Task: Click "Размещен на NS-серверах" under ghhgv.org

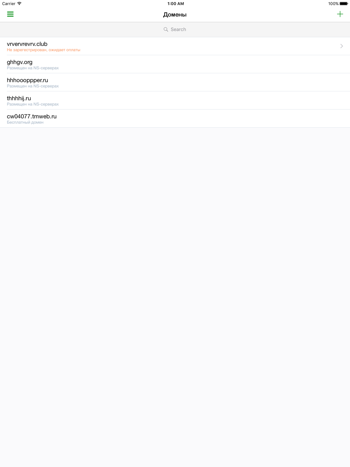Action: pyautogui.click(x=33, y=68)
